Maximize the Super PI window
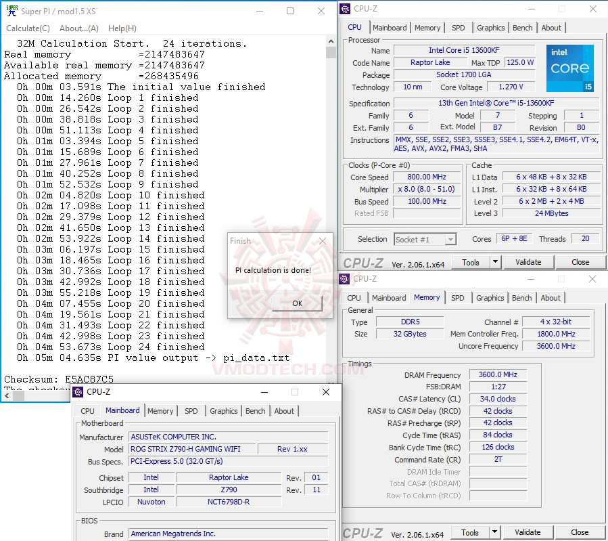The height and width of the screenshot is (541, 608). [290, 12]
